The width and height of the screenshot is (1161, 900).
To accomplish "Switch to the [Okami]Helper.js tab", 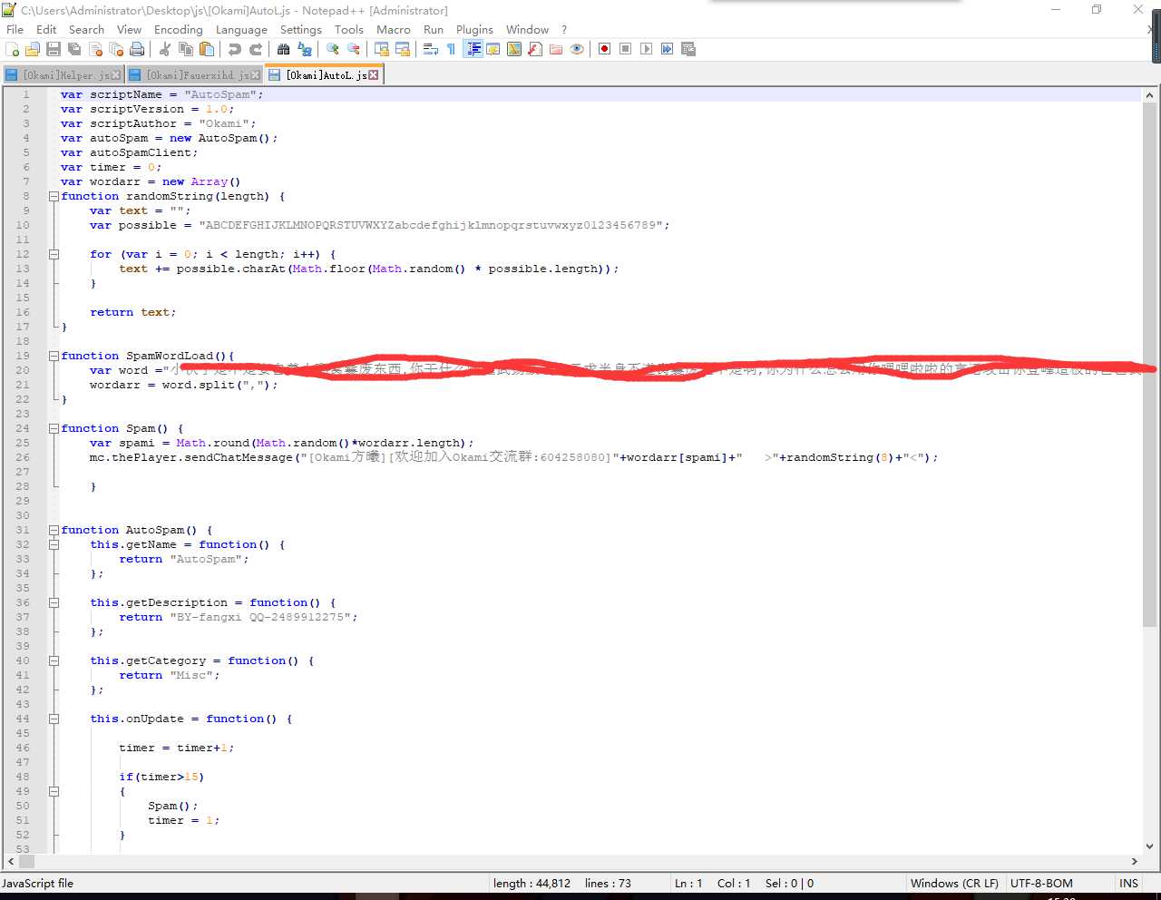I will [63, 75].
